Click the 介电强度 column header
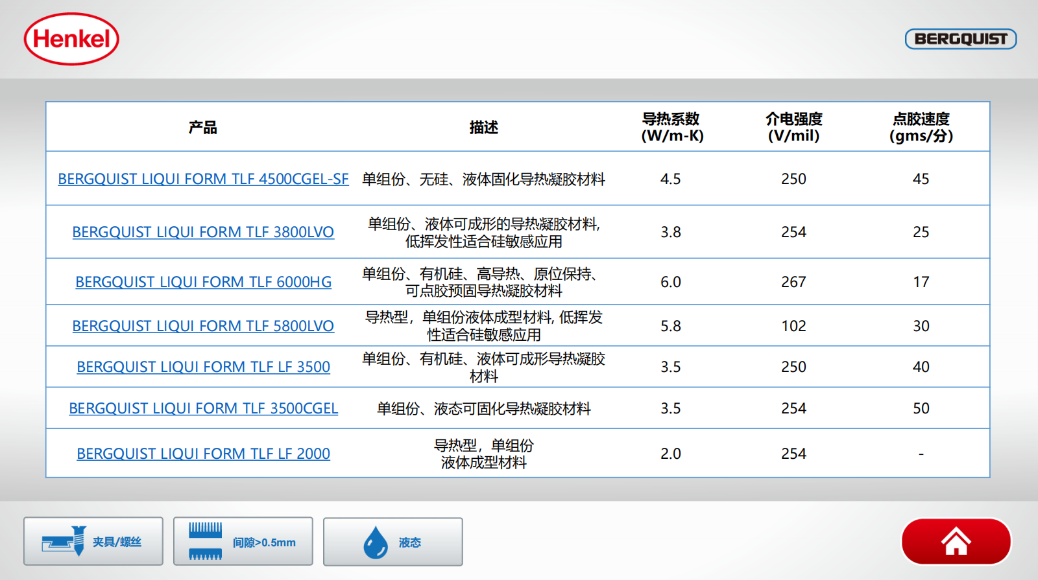This screenshot has height=580, width=1038. [793, 127]
